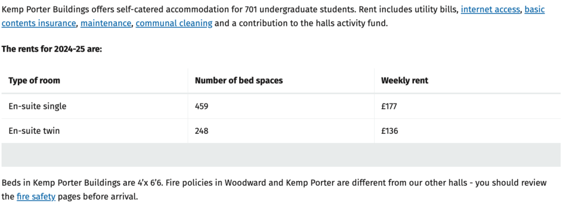This screenshot has width=563, height=206.
Task: Select the 459 bed spaces cell
Action: pyautogui.click(x=202, y=107)
